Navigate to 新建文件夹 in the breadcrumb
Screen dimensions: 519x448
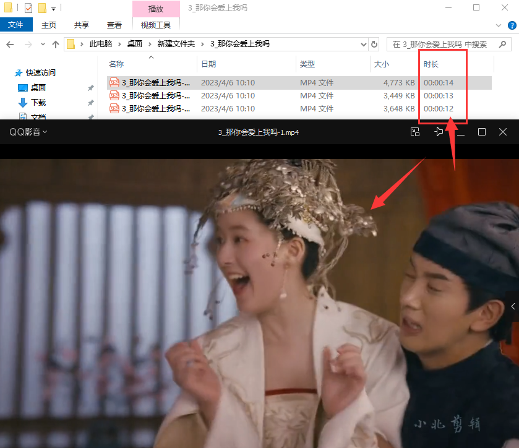176,44
